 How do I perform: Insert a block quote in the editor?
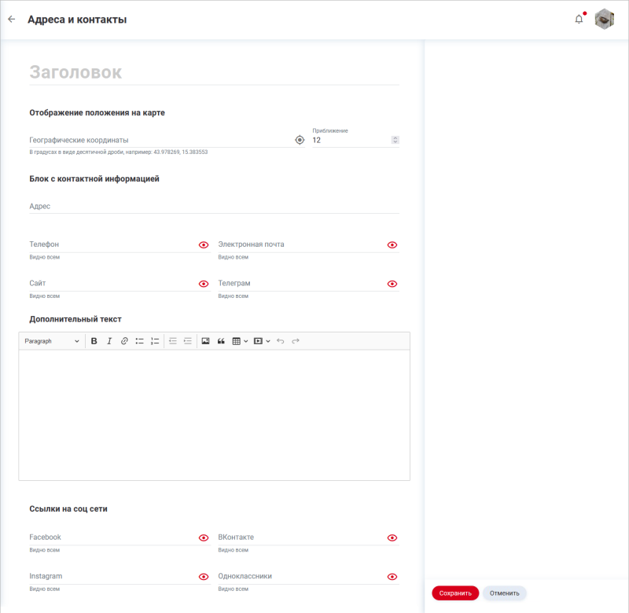tap(220, 340)
